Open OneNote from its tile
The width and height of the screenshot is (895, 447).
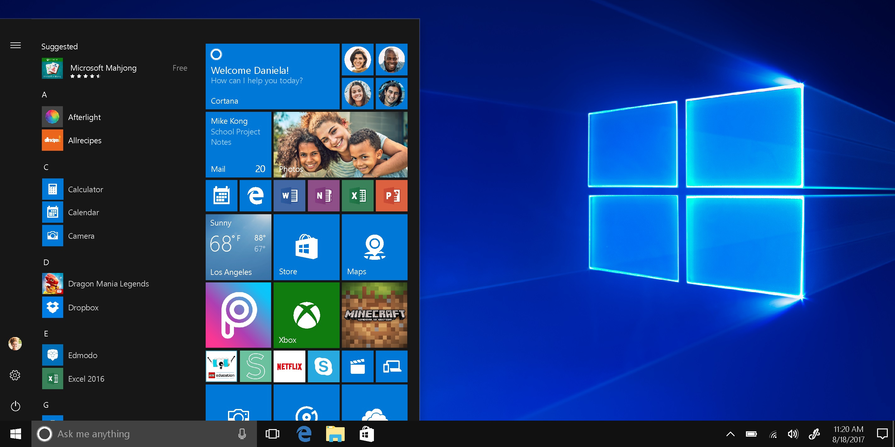click(x=324, y=195)
